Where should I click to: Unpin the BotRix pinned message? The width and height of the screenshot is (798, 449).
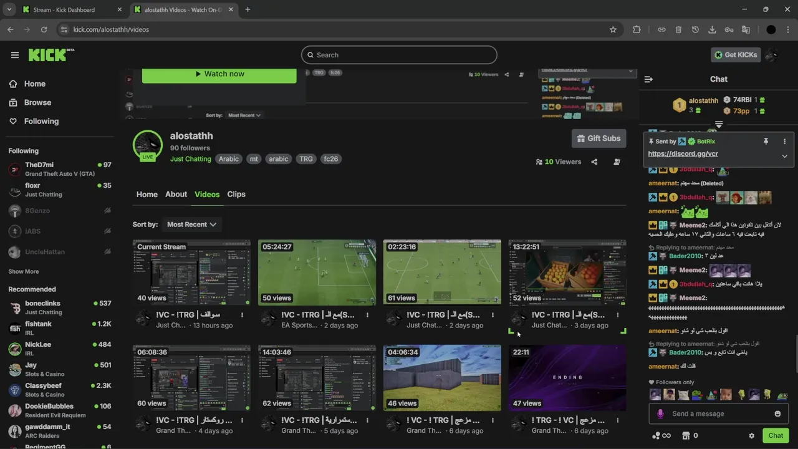[x=766, y=142]
